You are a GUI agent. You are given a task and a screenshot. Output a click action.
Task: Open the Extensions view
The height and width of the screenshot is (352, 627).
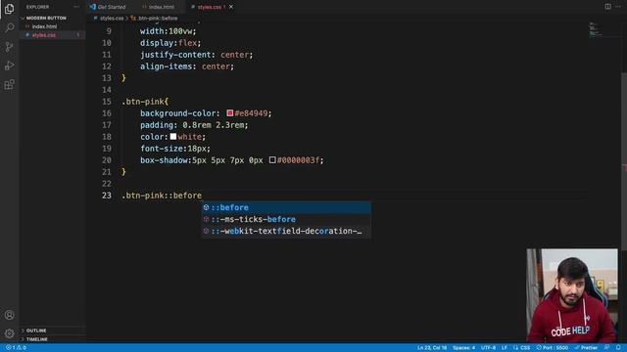(9, 85)
